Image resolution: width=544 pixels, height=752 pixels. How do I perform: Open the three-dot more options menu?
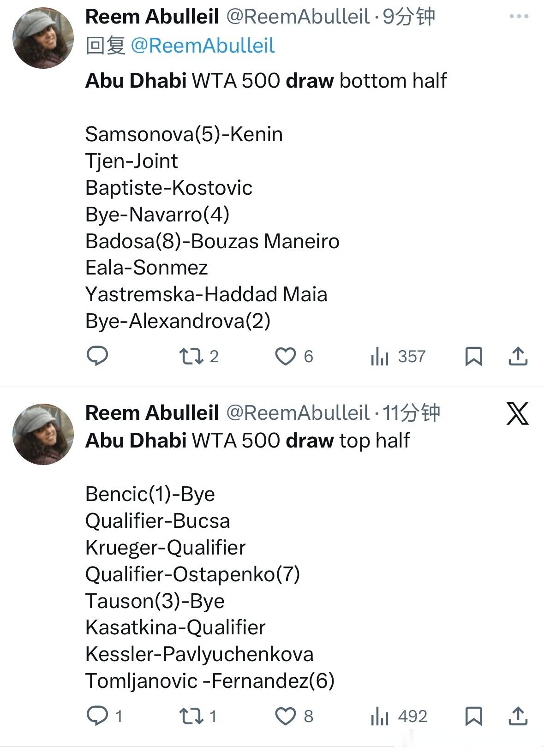click(519, 17)
